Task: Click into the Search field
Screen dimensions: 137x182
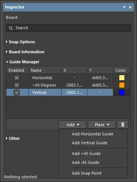Action: click(x=68, y=28)
